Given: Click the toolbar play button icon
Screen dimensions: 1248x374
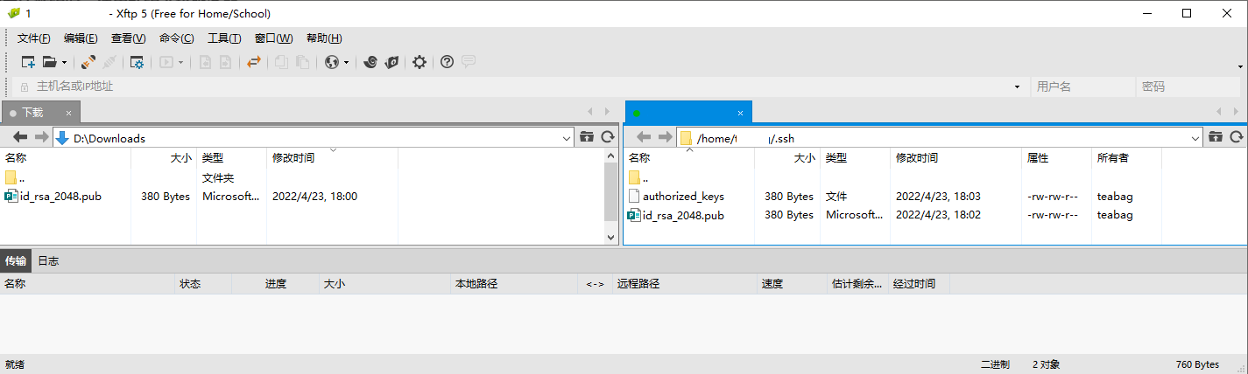Looking at the screenshot, I should 166,62.
